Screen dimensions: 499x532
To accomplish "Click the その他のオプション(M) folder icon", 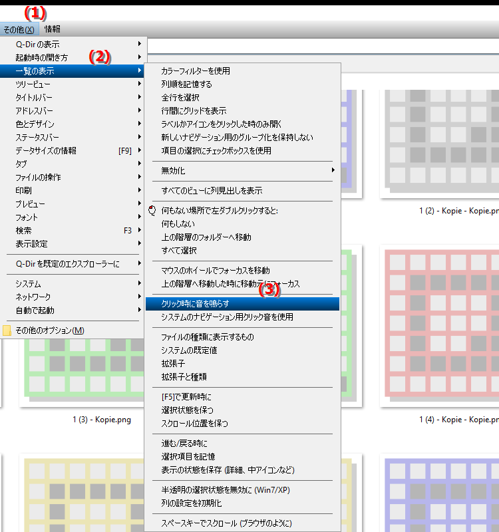I will click(x=7, y=330).
